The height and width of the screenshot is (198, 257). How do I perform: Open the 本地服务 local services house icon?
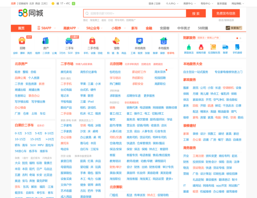(163, 41)
